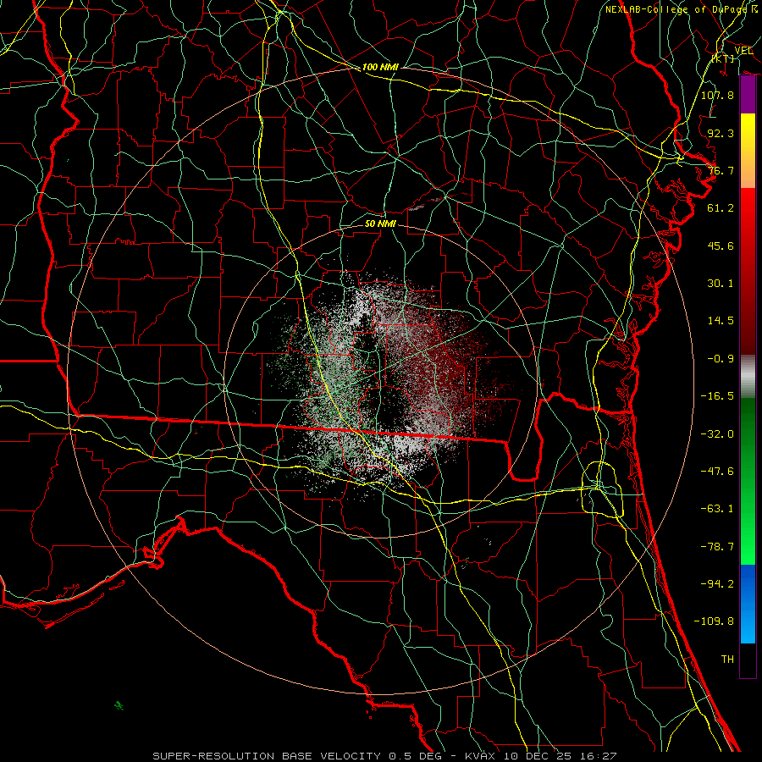The height and width of the screenshot is (762, 762).
Task: Click the 76.7 legend value
Action: [721, 170]
